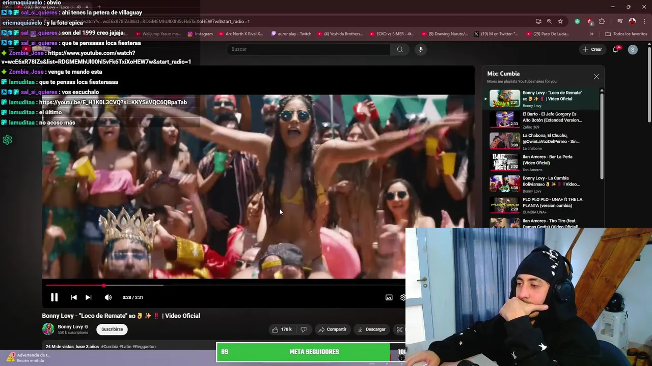
Task: Play Bonny Lovy - La Cumbia Boliviana
Action: tap(540, 184)
